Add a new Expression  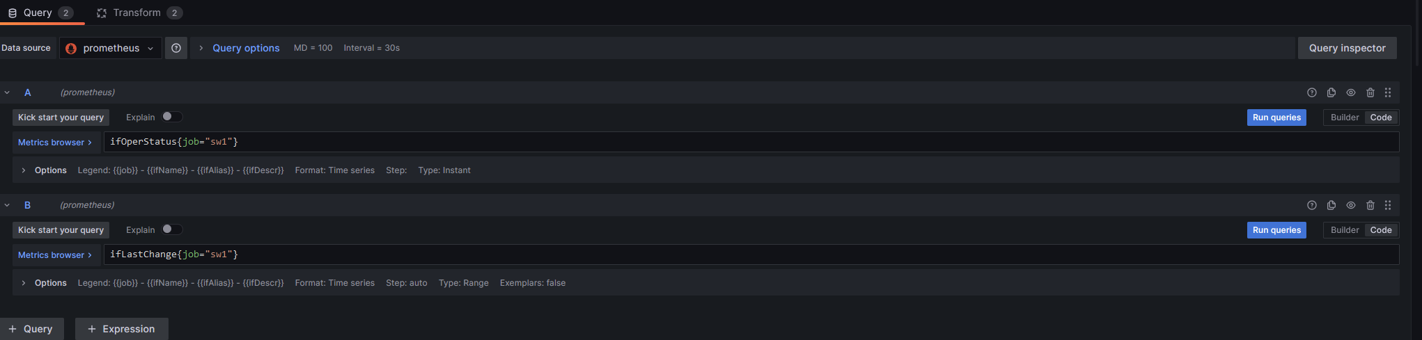[122, 329]
